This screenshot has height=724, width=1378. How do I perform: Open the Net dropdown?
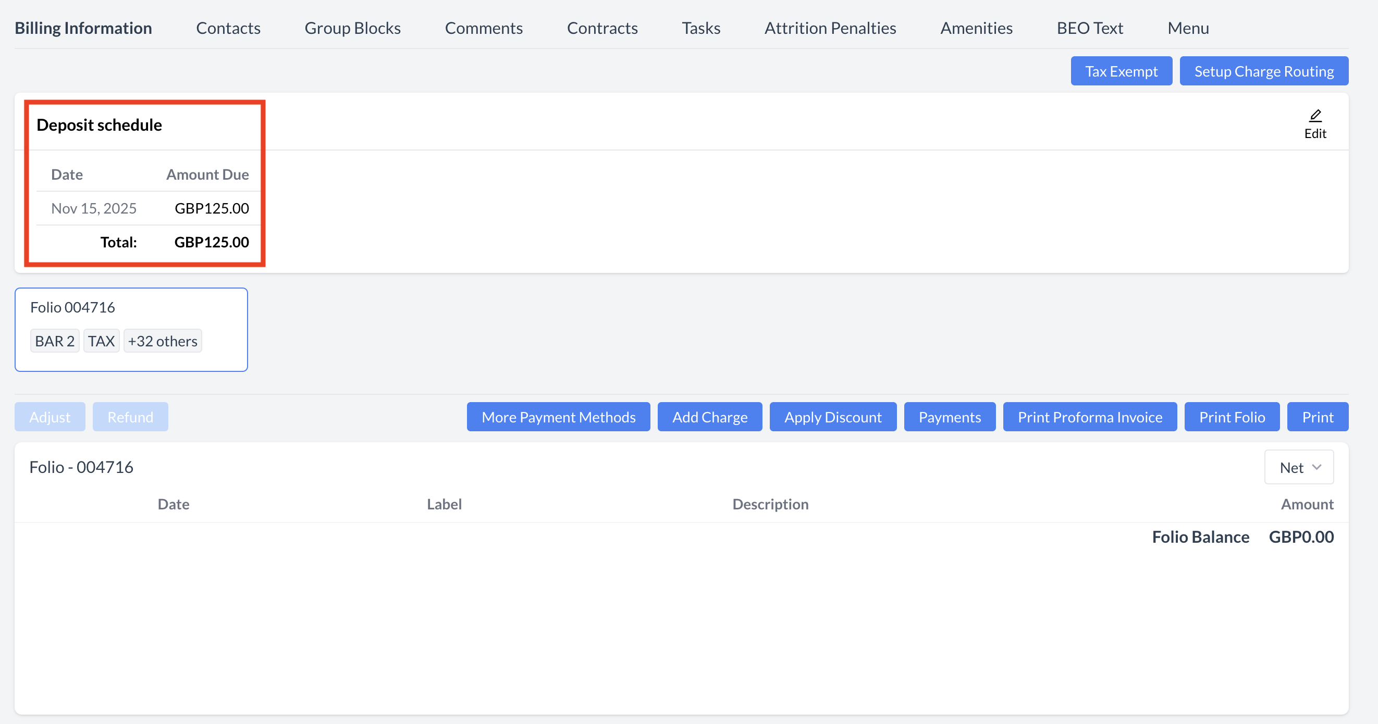tap(1298, 467)
